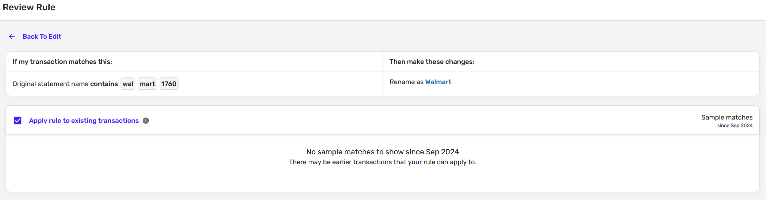This screenshot has height=200, width=766.
Task: Click the 'No sample matches to show' message
Action: pyautogui.click(x=383, y=152)
